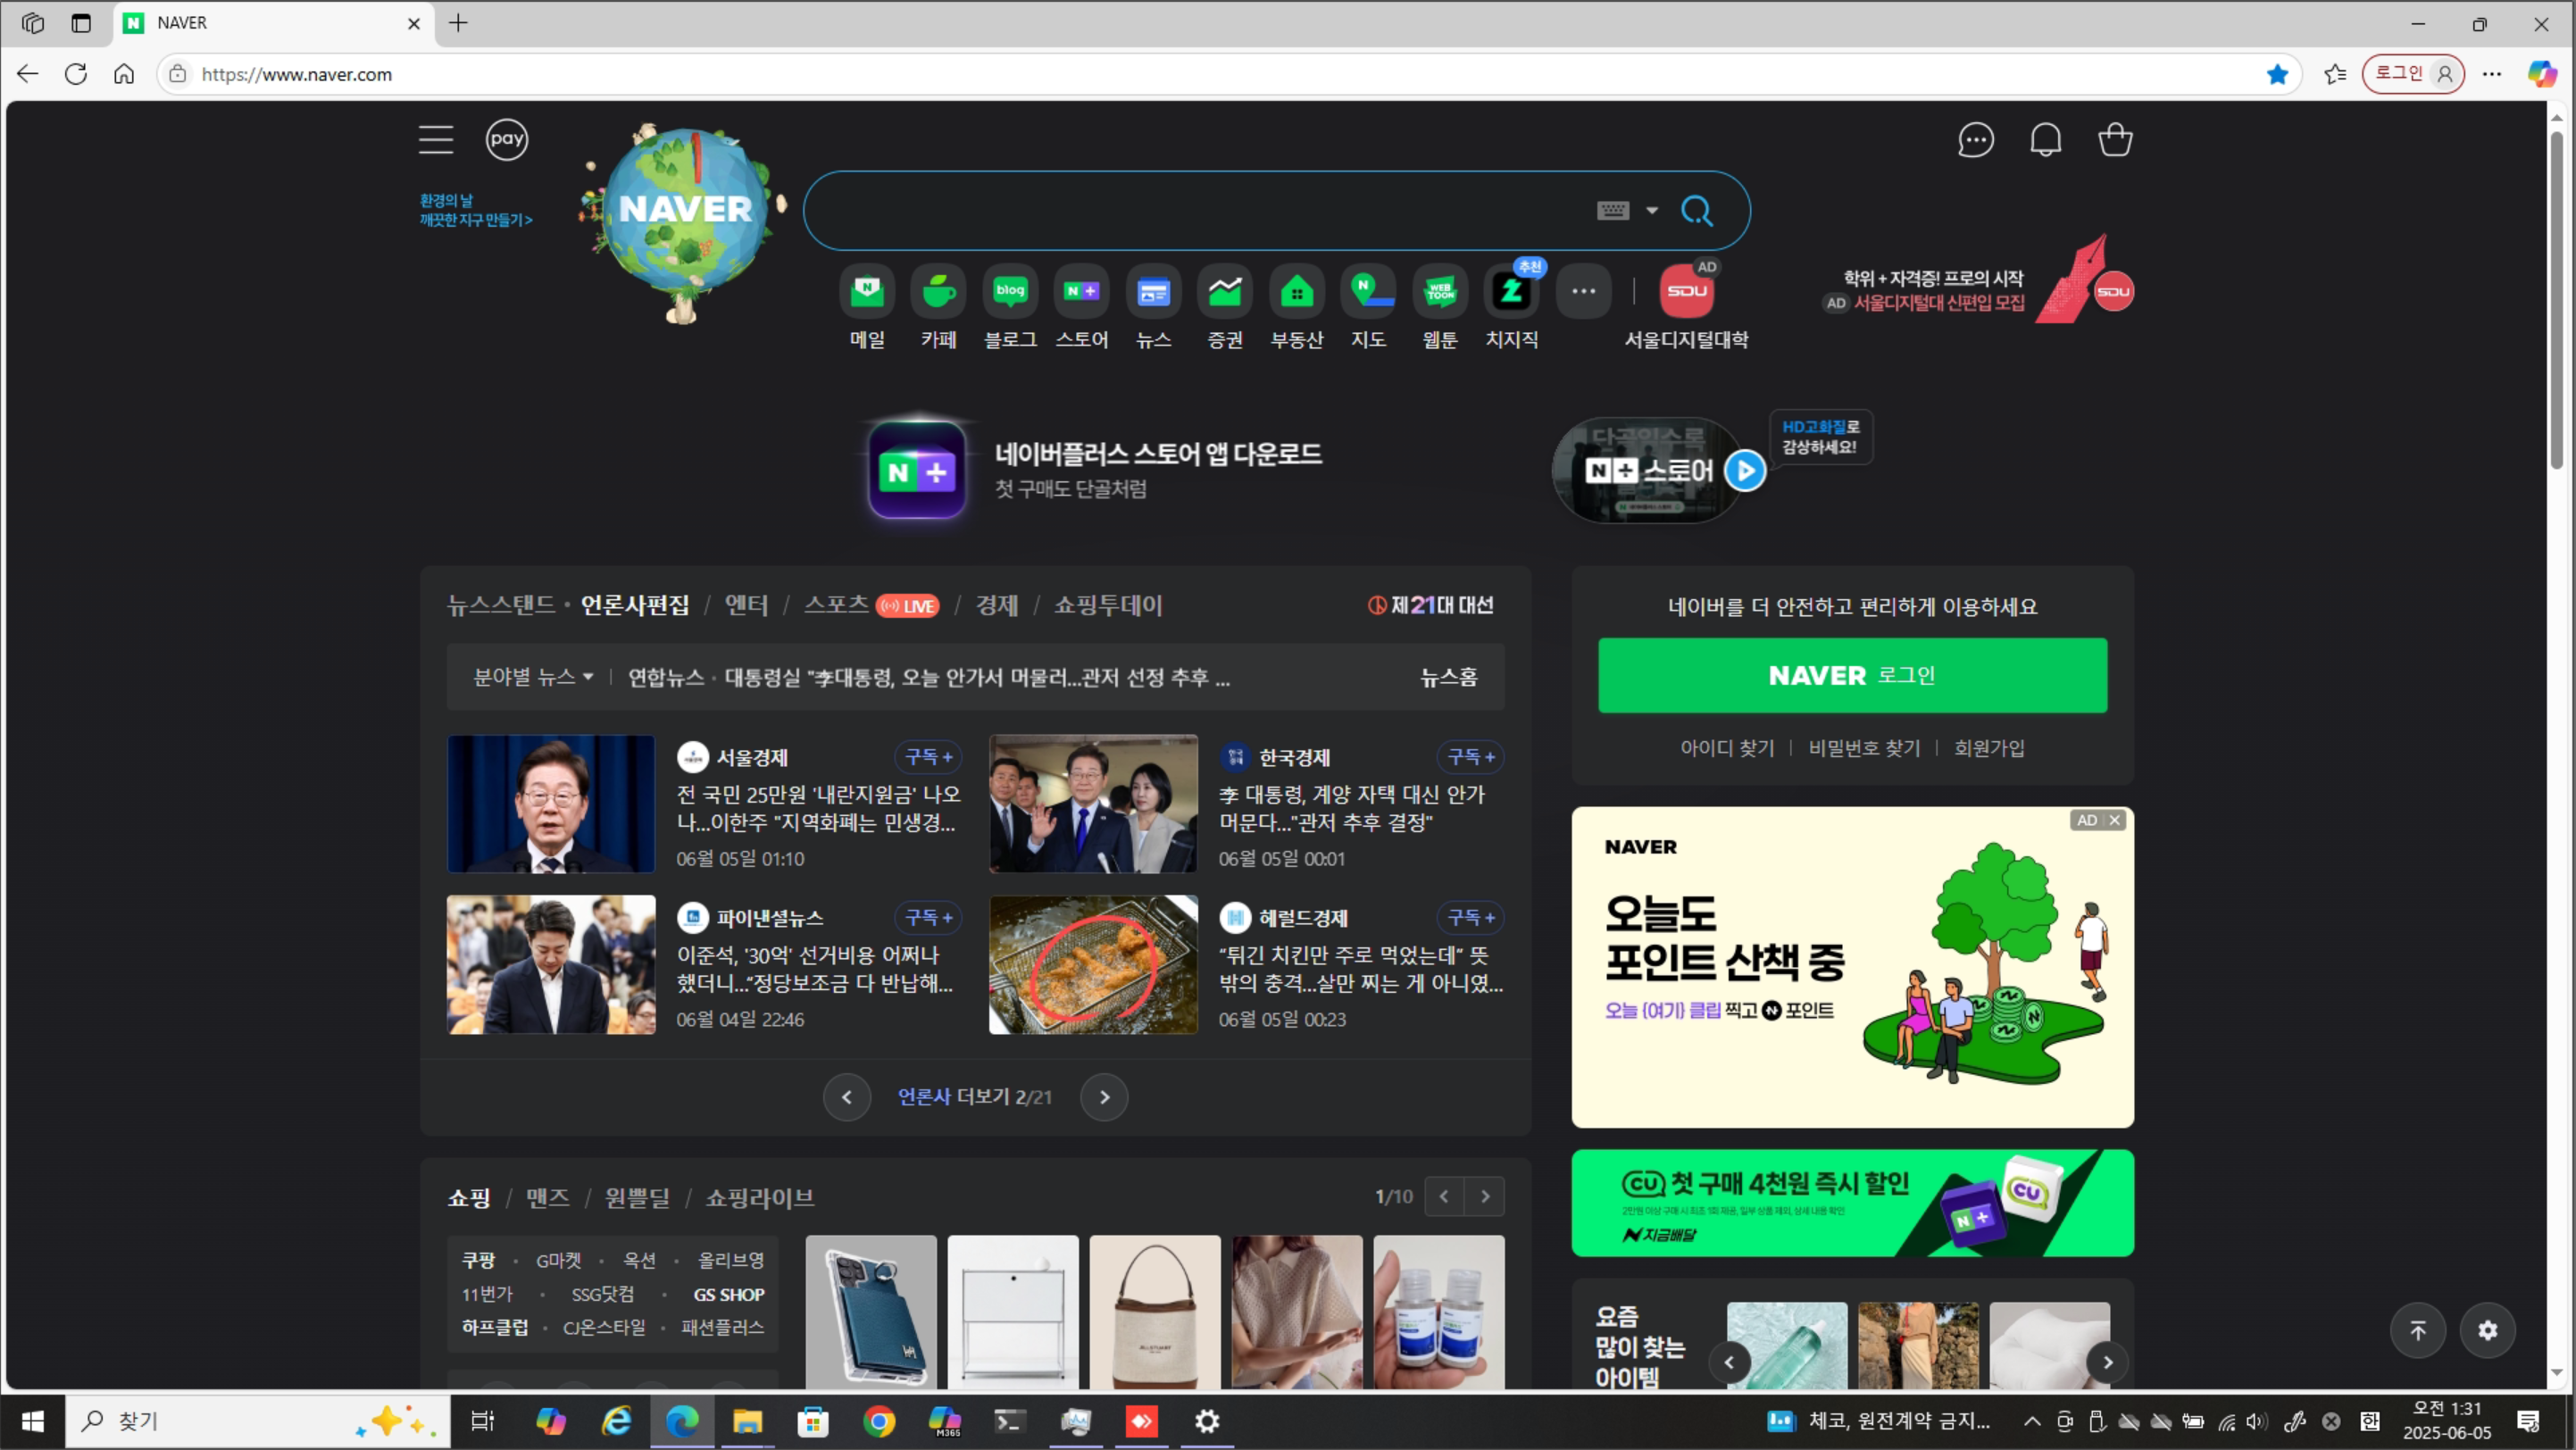Open the notifications bell icon

point(2045,139)
